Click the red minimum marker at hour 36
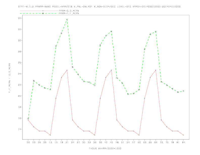The image size is (200, 155). click(x=95, y=135)
